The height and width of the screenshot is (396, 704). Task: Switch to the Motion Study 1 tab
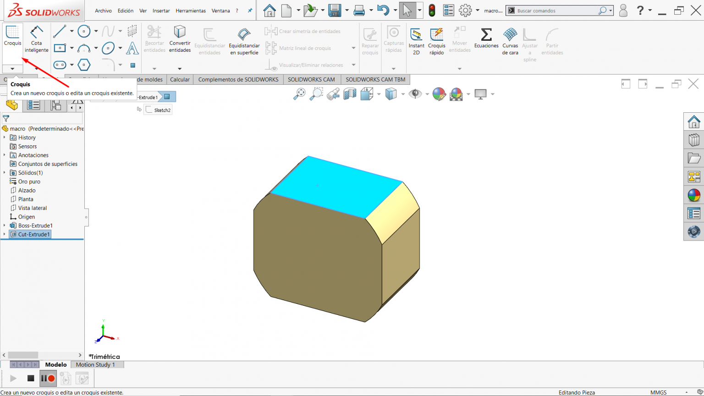click(x=97, y=364)
